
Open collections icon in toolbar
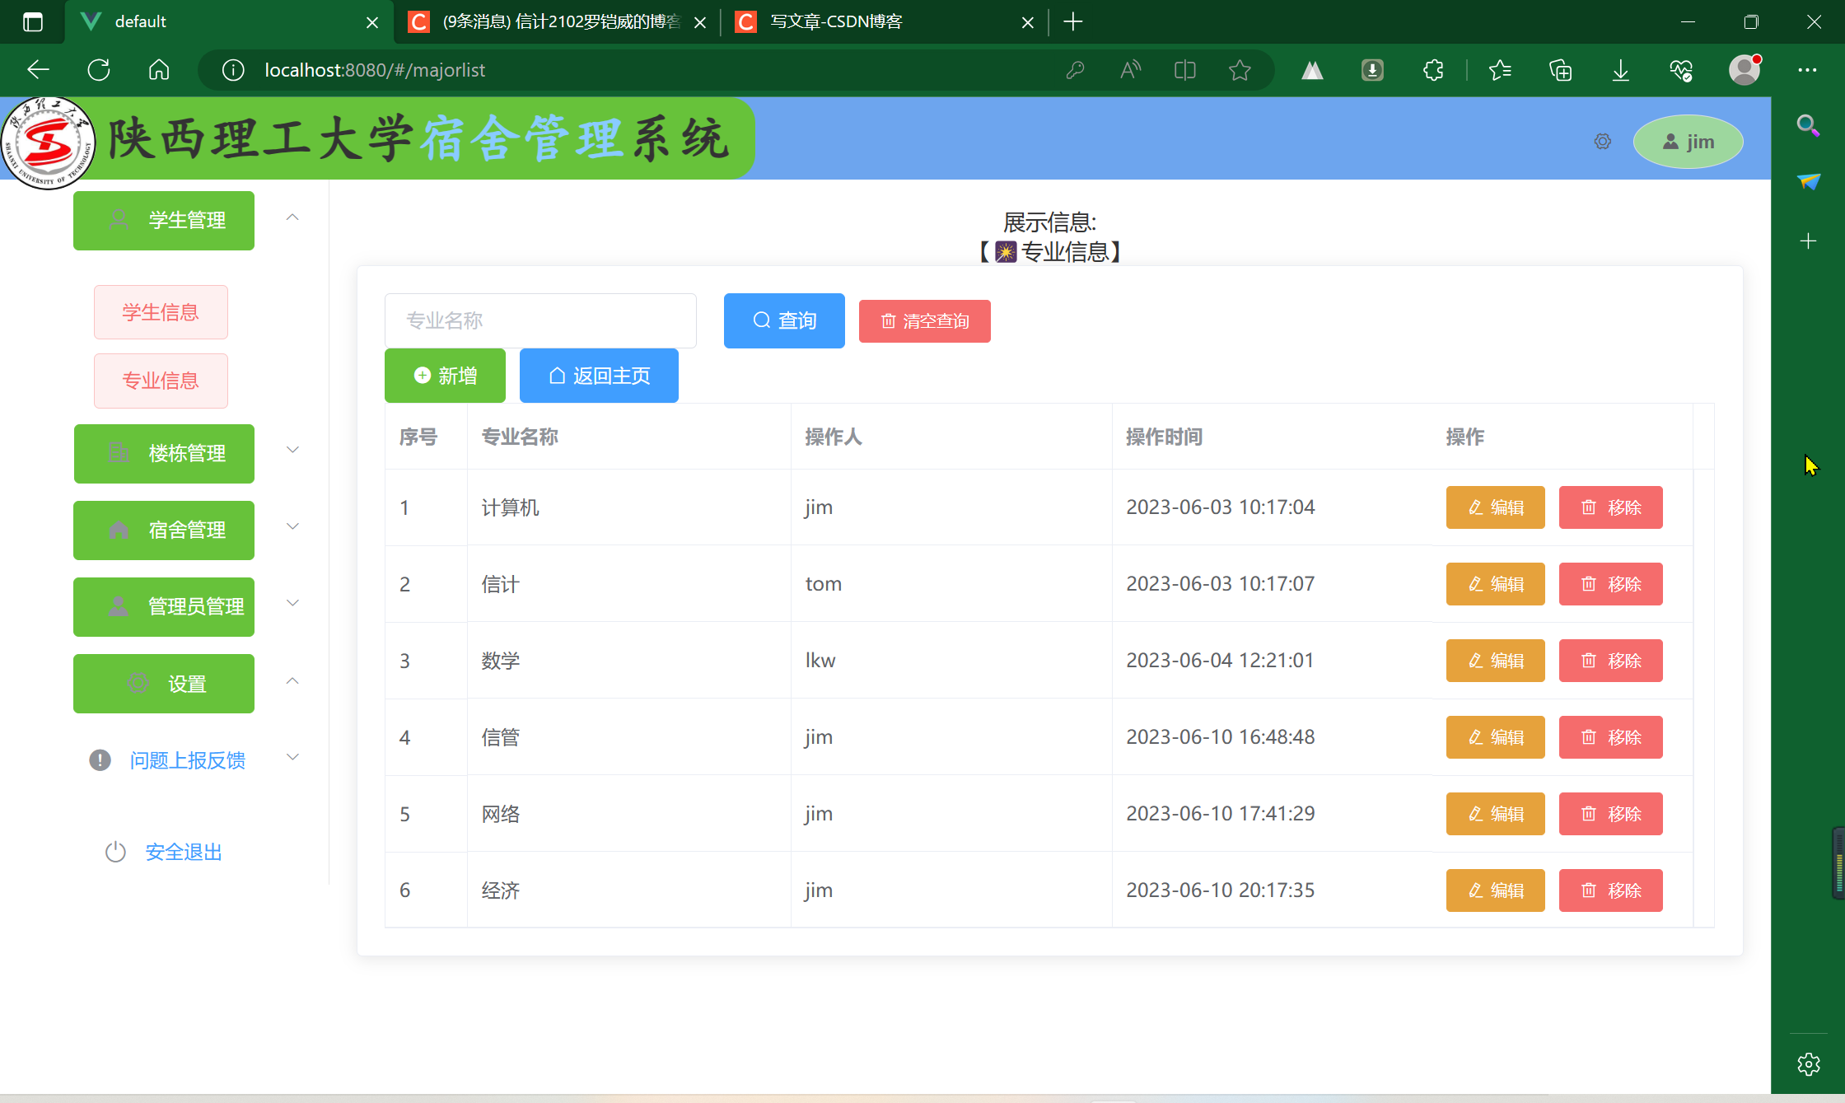point(1560,70)
